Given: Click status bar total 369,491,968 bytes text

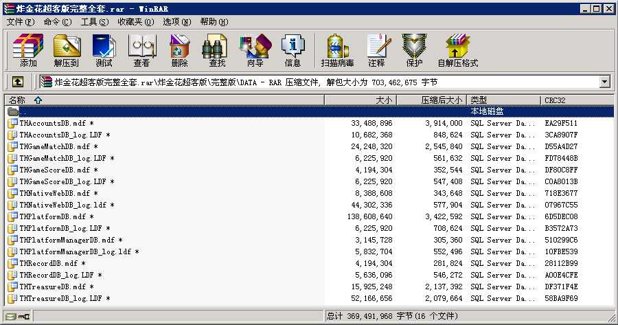Looking at the screenshot, I should 393,316.
